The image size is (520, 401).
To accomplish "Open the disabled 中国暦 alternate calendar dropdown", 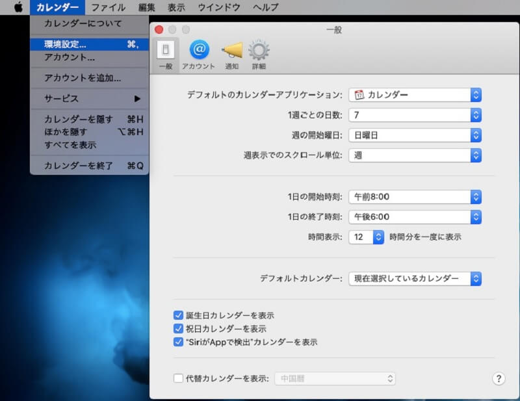I will tap(335, 378).
